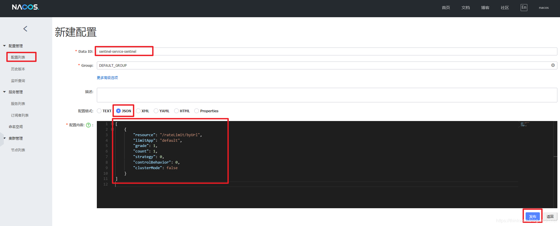560x226 pixels.
Task: Click the code editor minimap thumbnail
Action: tap(525, 125)
